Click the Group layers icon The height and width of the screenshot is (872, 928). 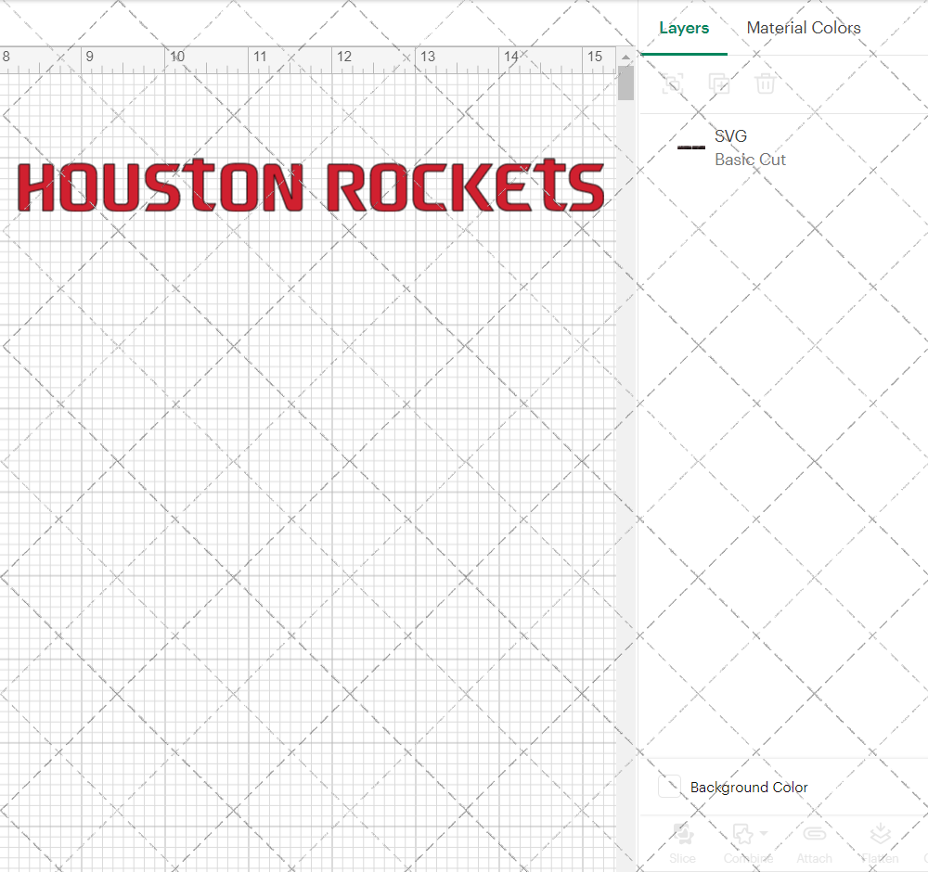(x=672, y=83)
